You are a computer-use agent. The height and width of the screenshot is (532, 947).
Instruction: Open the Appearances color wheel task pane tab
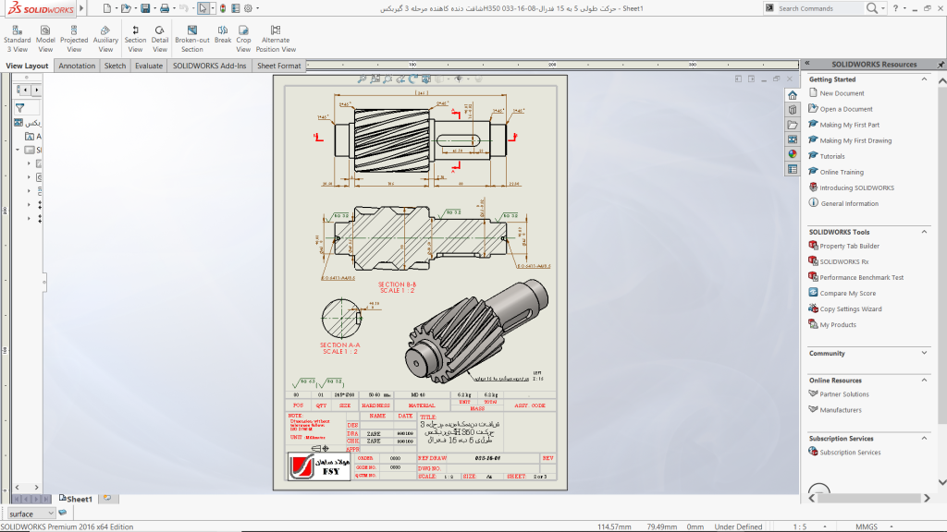click(x=793, y=154)
